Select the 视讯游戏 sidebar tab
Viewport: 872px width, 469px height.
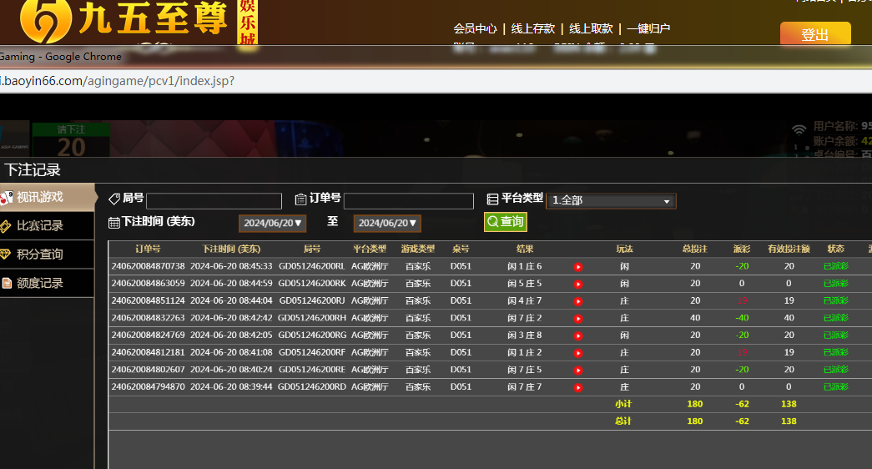(40, 197)
